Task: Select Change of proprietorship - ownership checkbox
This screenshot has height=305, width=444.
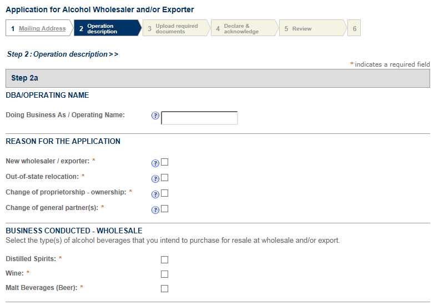Action: pos(164,193)
